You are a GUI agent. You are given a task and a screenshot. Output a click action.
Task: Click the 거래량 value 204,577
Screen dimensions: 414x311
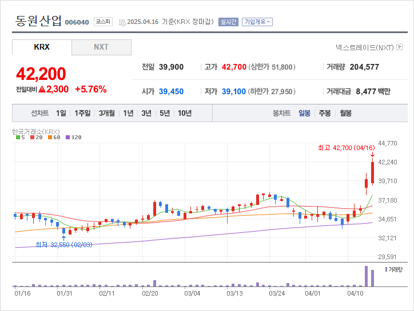[x=364, y=67]
